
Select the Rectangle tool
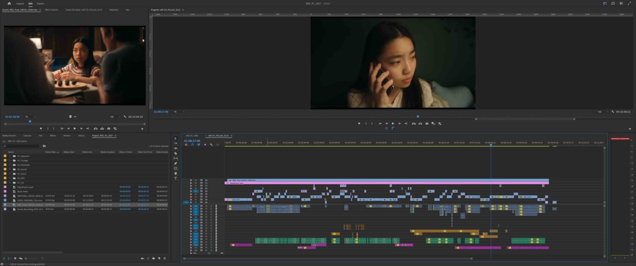pyautogui.click(x=176, y=168)
